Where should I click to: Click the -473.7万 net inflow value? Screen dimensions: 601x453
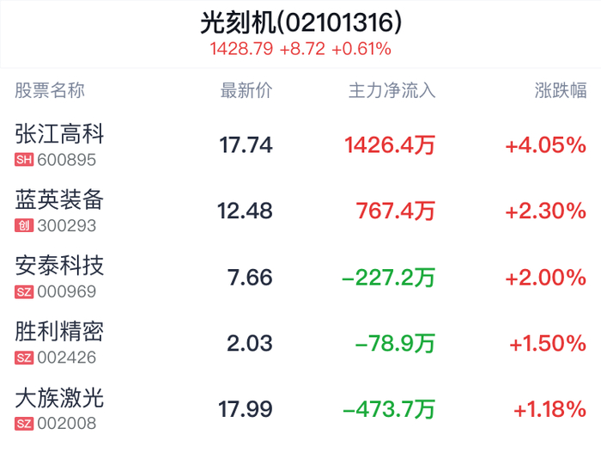pos(389,409)
